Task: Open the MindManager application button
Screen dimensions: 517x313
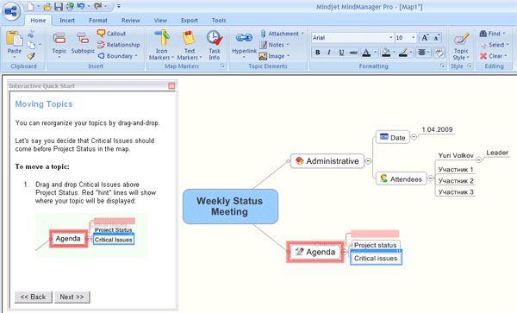Action: [11, 11]
